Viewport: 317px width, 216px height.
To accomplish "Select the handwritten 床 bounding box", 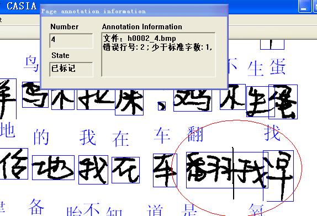I will [129, 102].
